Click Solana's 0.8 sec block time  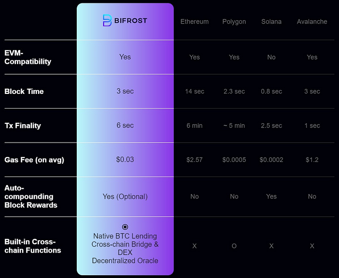pos(271,92)
